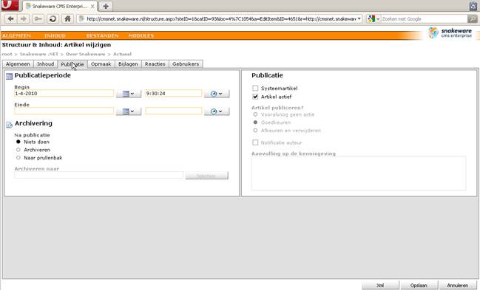Viewport: 480px width, 290px height.
Task: Click the Begin time input field
Action: (x=174, y=93)
